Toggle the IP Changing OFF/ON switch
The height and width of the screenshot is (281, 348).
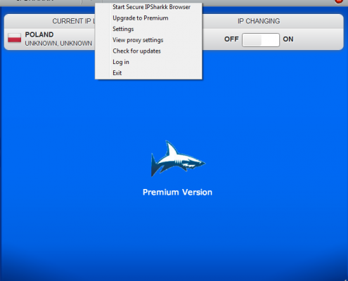[261, 40]
